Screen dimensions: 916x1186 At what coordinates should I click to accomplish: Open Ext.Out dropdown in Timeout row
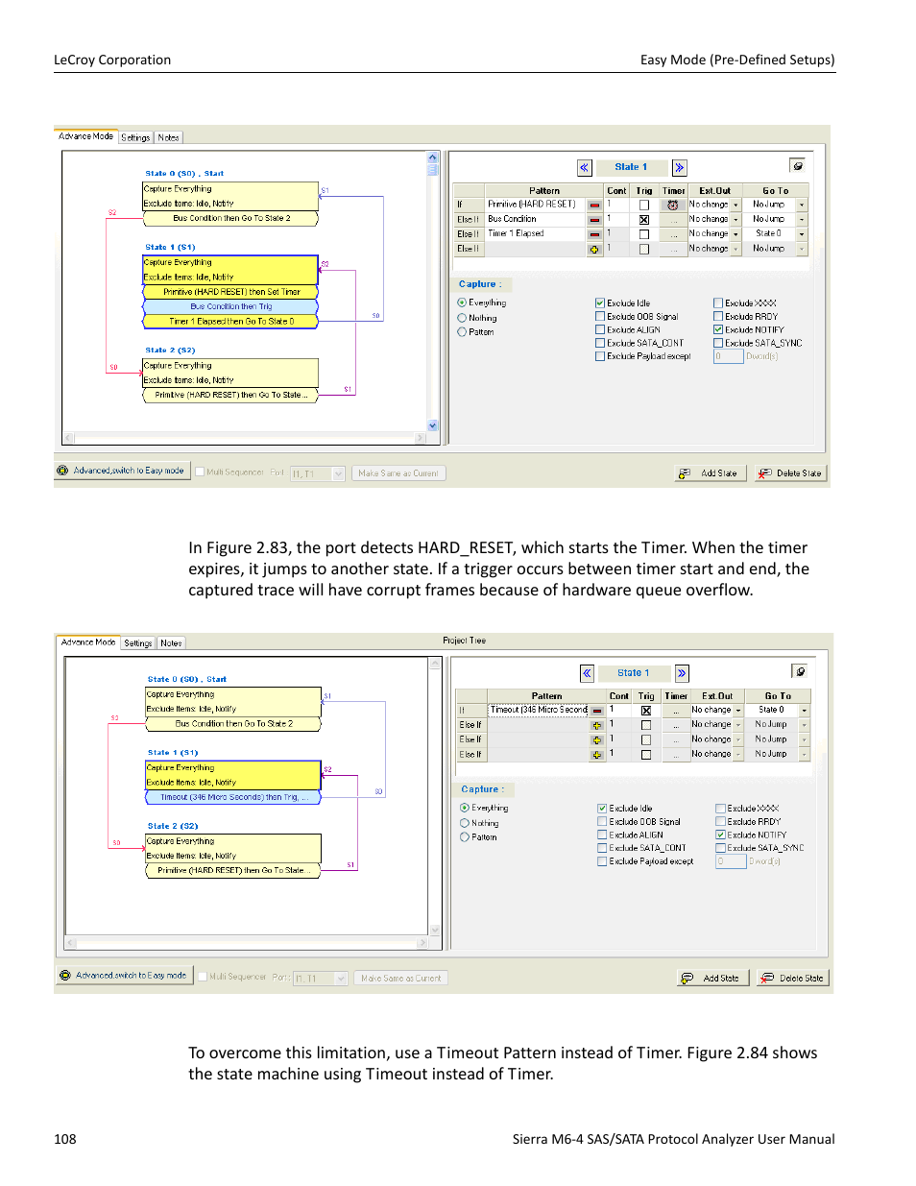pos(738,711)
